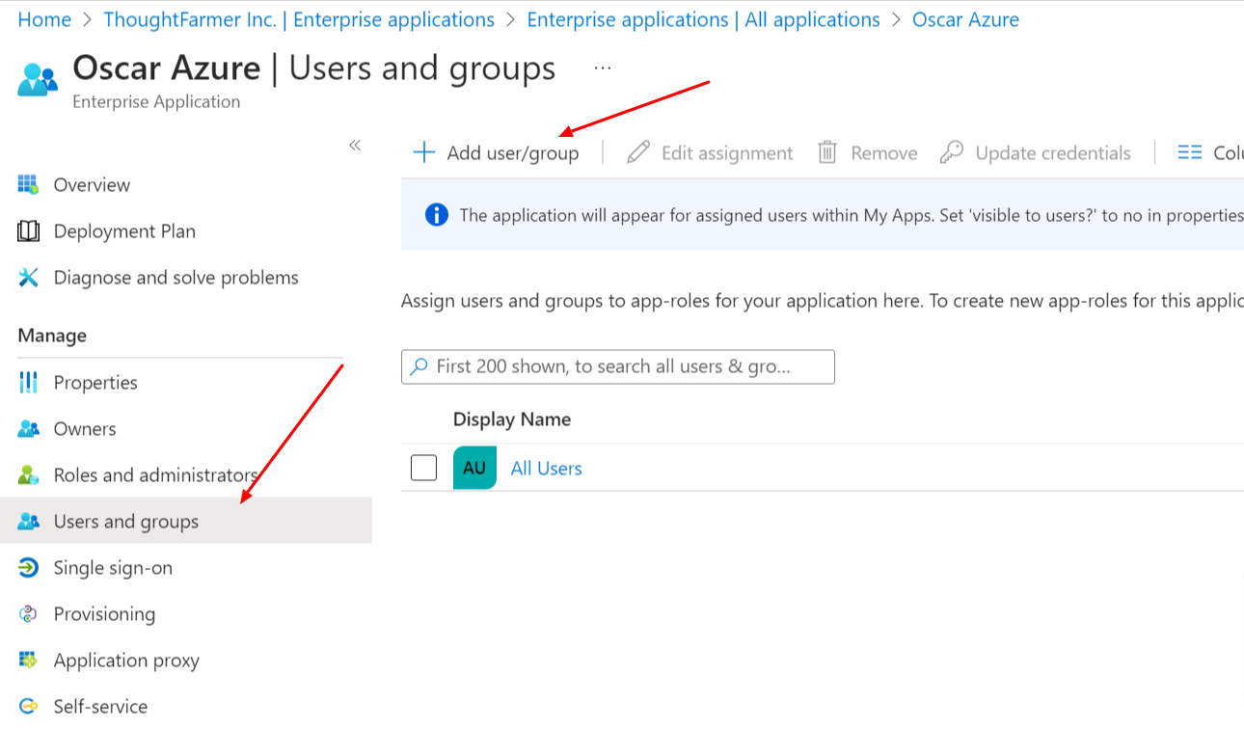Open the All Users group link
The height and width of the screenshot is (729, 1244).
547,469
